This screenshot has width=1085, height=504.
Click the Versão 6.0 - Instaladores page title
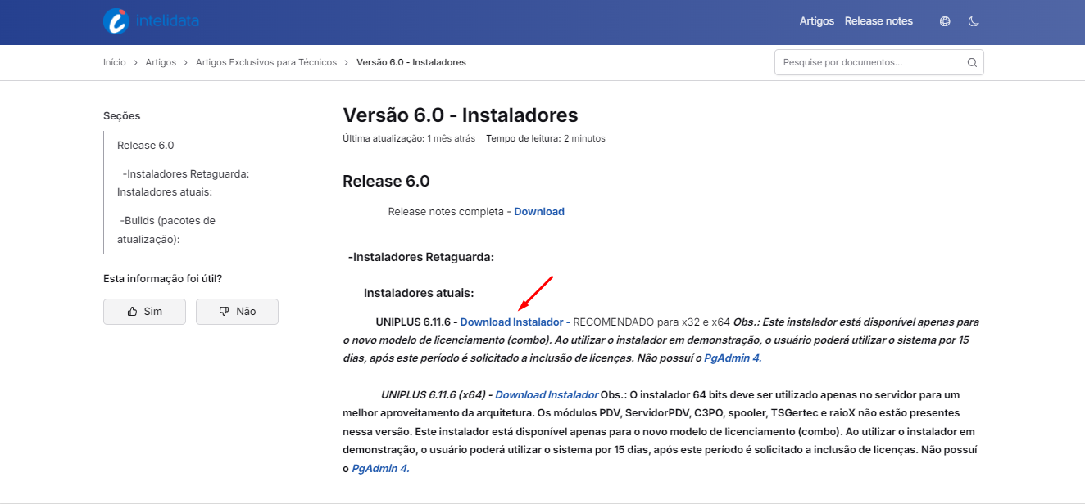pyautogui.click(x=461, y=115)
